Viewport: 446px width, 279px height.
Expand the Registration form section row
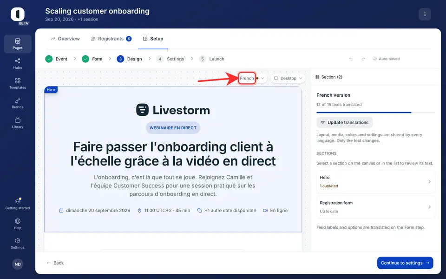coord(375,207)
